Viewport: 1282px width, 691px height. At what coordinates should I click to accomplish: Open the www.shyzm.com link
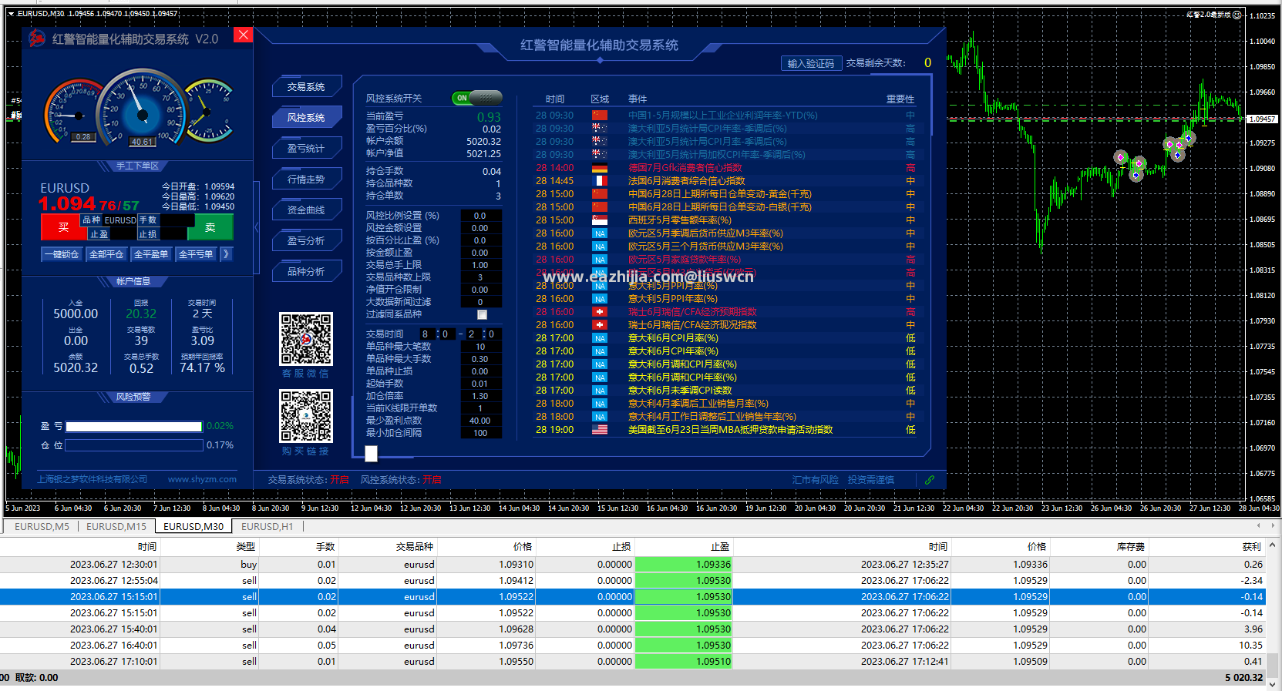click(202, 479)
